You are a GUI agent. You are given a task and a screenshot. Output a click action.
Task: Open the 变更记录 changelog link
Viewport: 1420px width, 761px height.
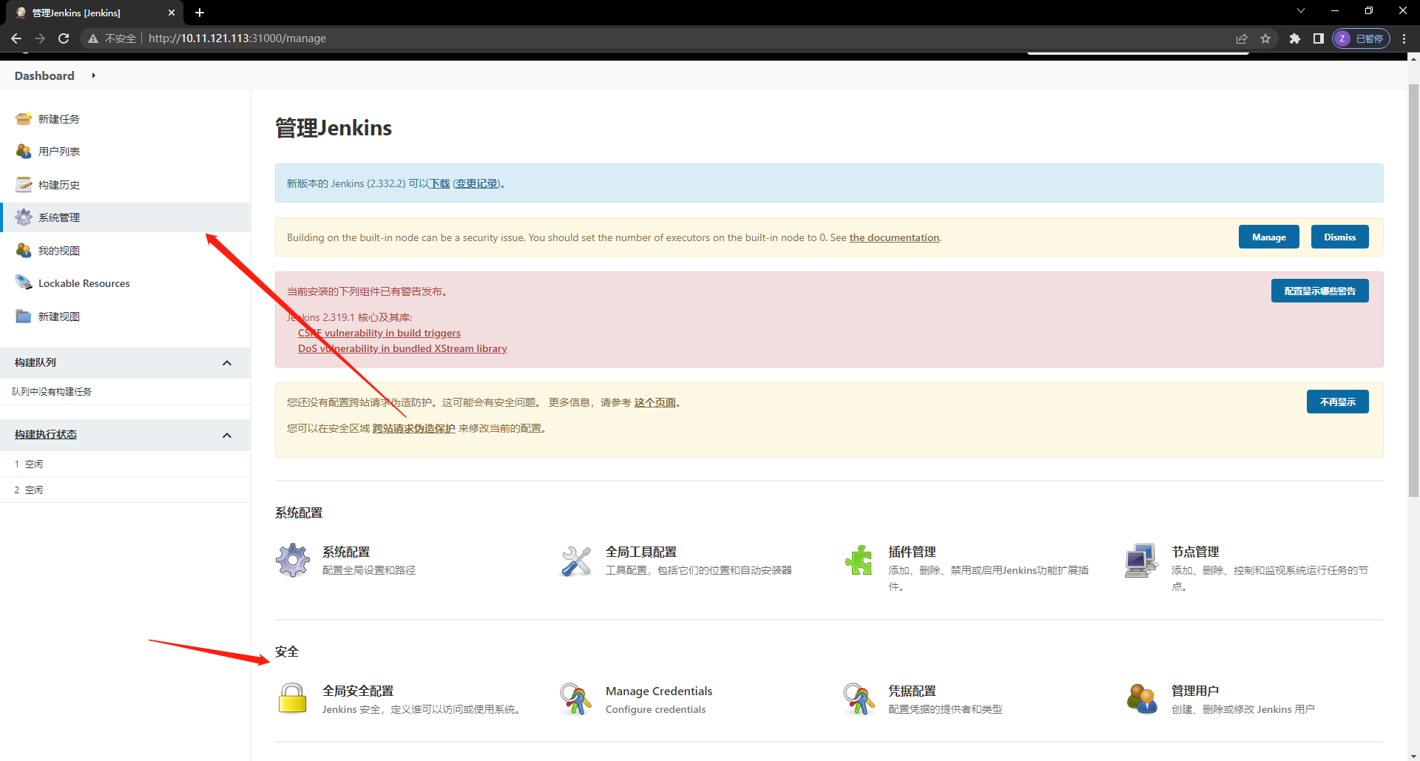coord(477,183)
